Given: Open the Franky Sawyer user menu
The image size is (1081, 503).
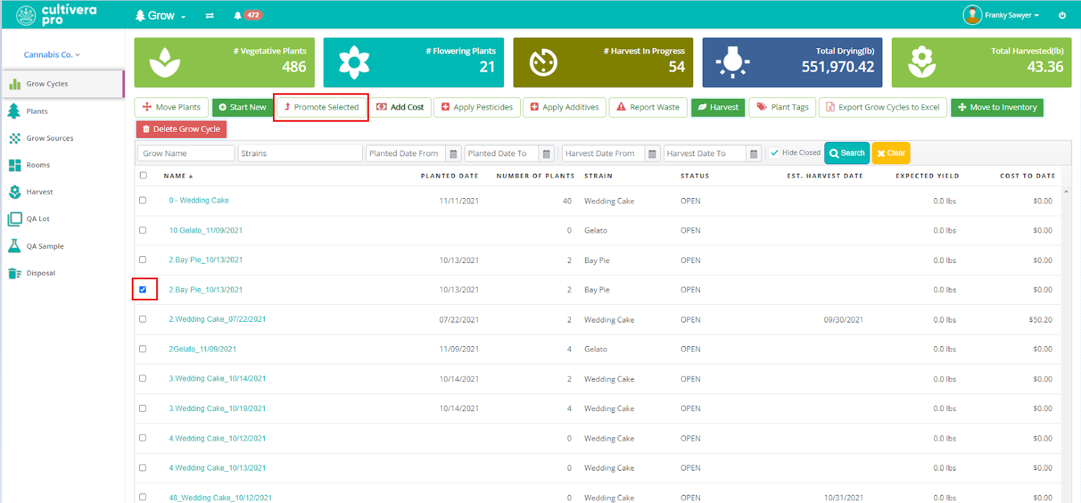Looking at the screenshot, I should tap(1001, 15).
